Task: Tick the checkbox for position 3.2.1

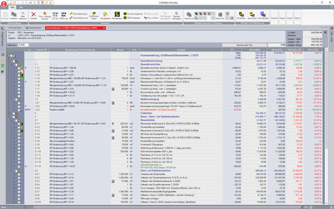Action: point(19,174)
